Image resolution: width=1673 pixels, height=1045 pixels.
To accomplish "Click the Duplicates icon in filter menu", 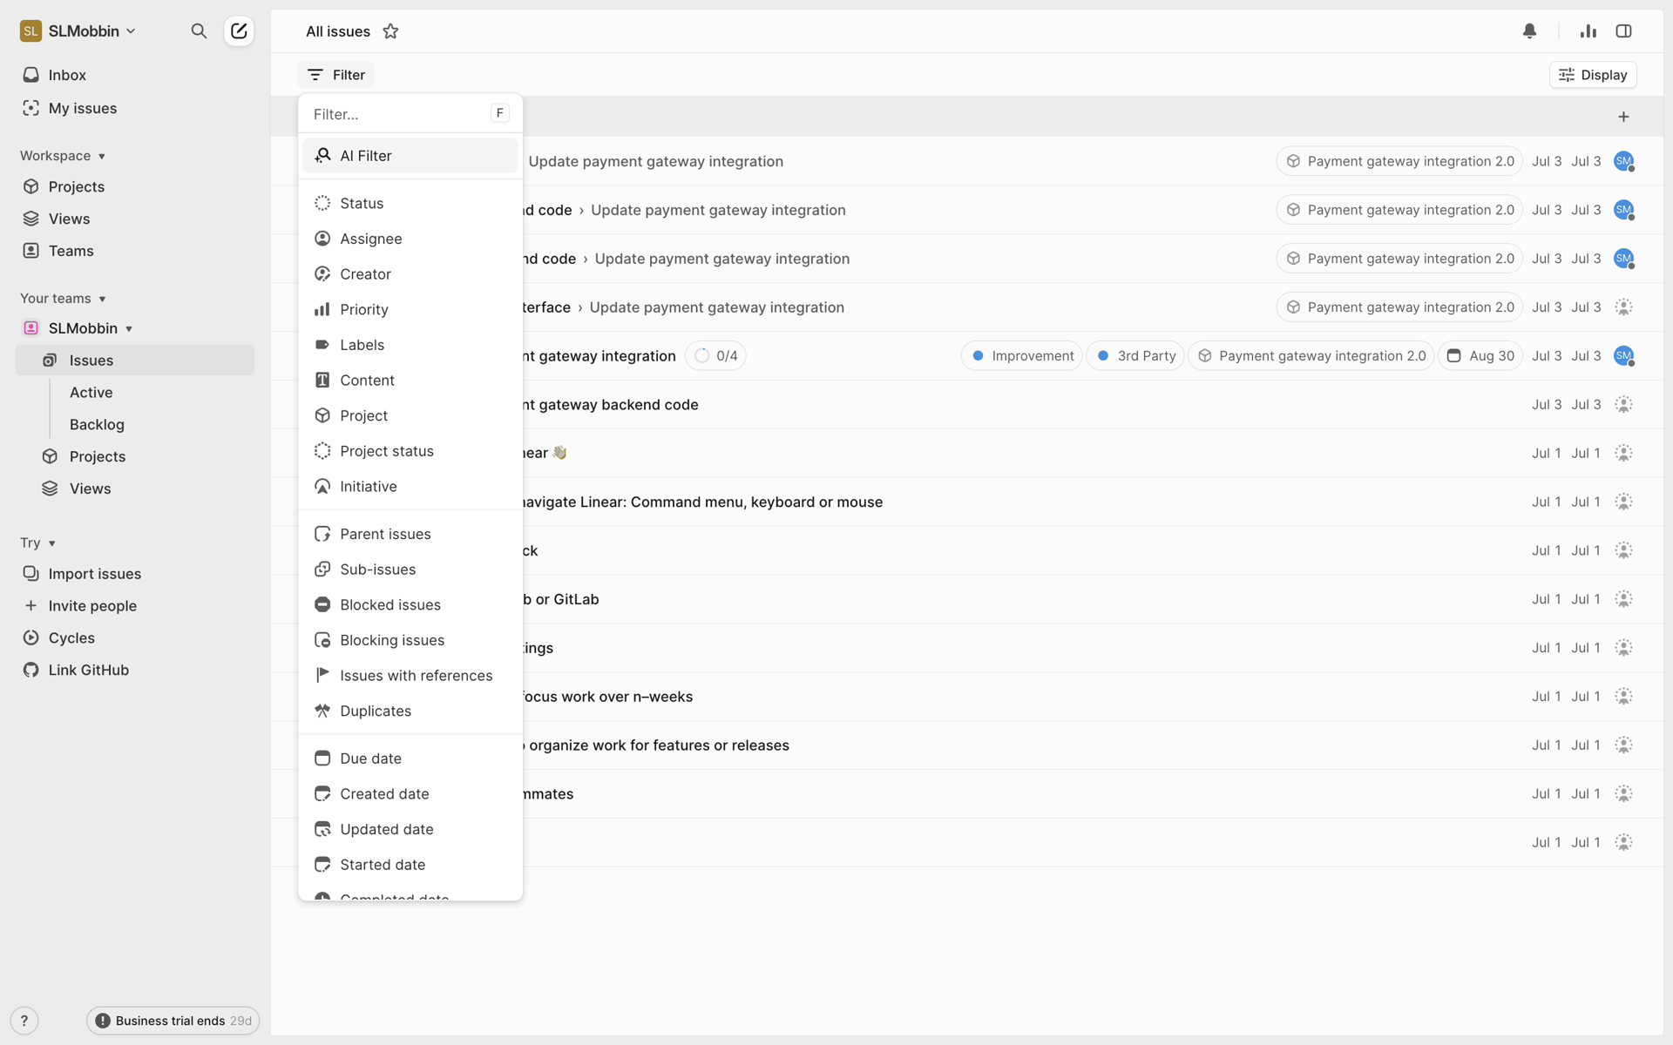I will (322, 711).
